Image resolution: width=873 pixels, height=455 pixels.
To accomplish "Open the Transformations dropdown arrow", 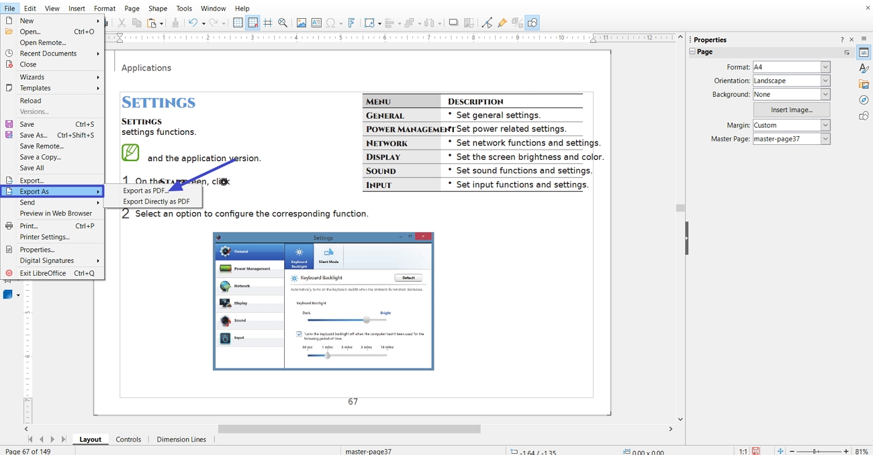I will point(379,23).
